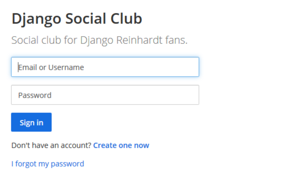Click the Social club for fans tagline
Image resolution: width=288 pixels, height=178 pixels.
point(99,40)
